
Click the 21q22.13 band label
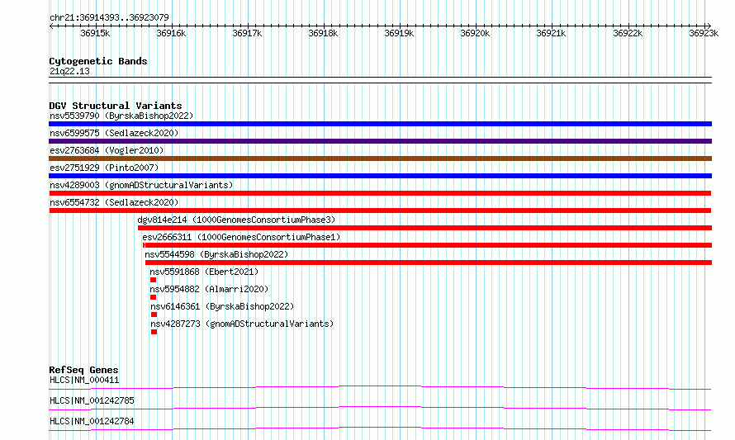69,71
